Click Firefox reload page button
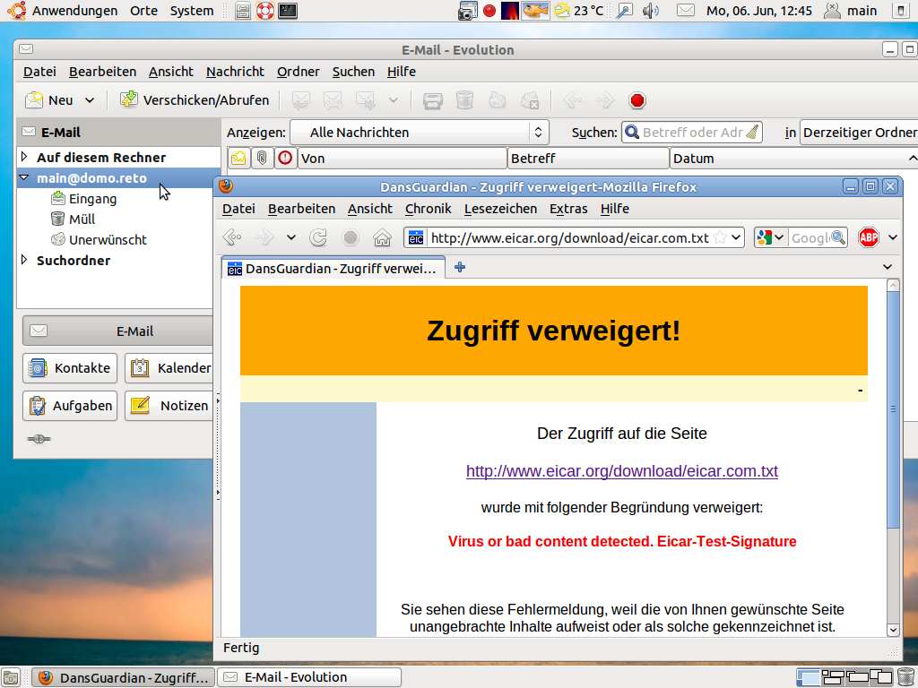 point(318,237)
